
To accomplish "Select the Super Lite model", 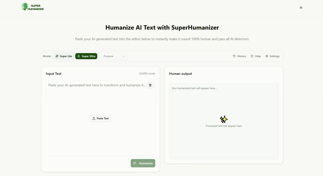I will (64, 56).
